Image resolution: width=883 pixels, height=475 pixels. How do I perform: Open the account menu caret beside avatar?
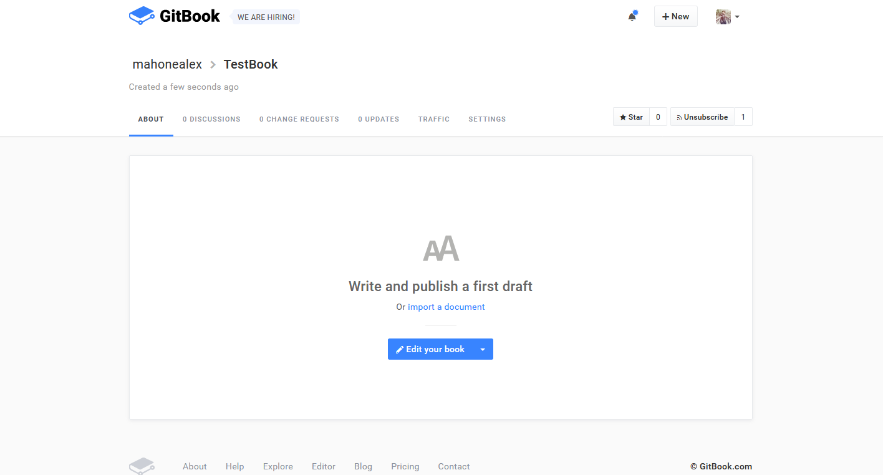[737, 17]
